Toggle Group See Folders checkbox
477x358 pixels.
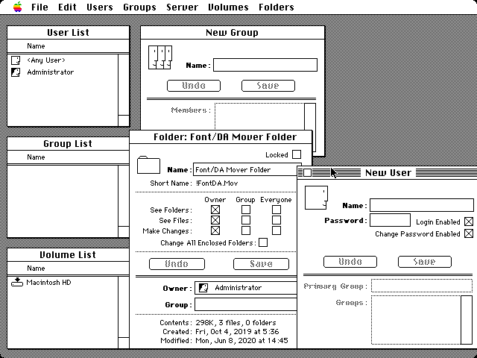[x=245, y=210]
